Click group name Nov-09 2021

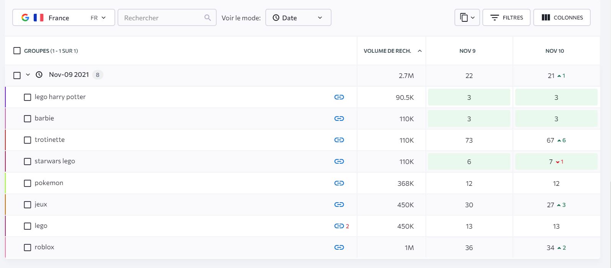coord(69,75)
